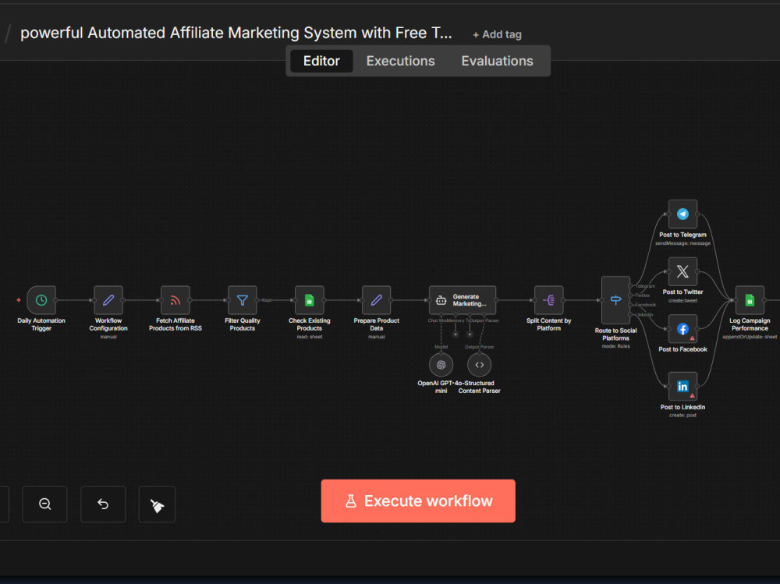
Task: Click the workflow title to rename it
Action: pos(236,33)
